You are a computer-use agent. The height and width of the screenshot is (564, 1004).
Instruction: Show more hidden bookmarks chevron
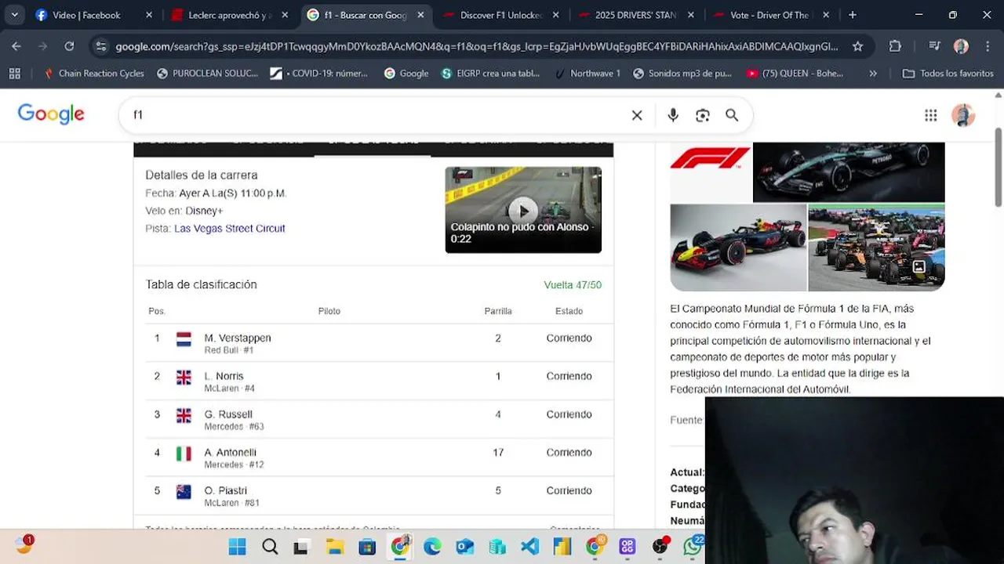(x=873, y=73)
